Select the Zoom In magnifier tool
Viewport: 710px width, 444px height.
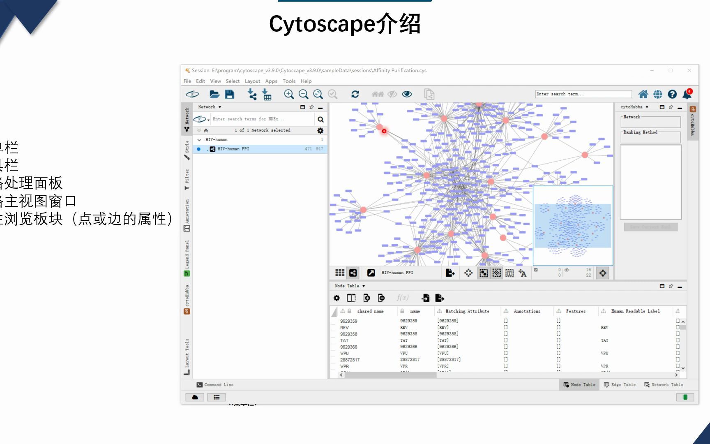click(289, 94)
